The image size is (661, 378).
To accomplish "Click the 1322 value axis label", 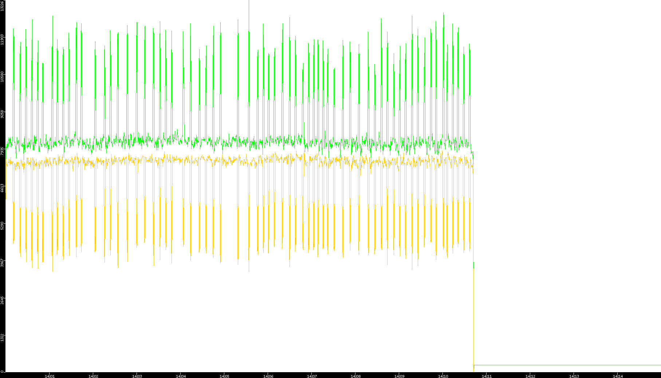I will click(x=2, y=338).
